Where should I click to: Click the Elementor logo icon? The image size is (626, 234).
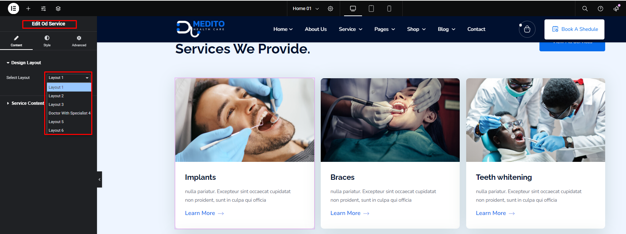pos(13,8)
